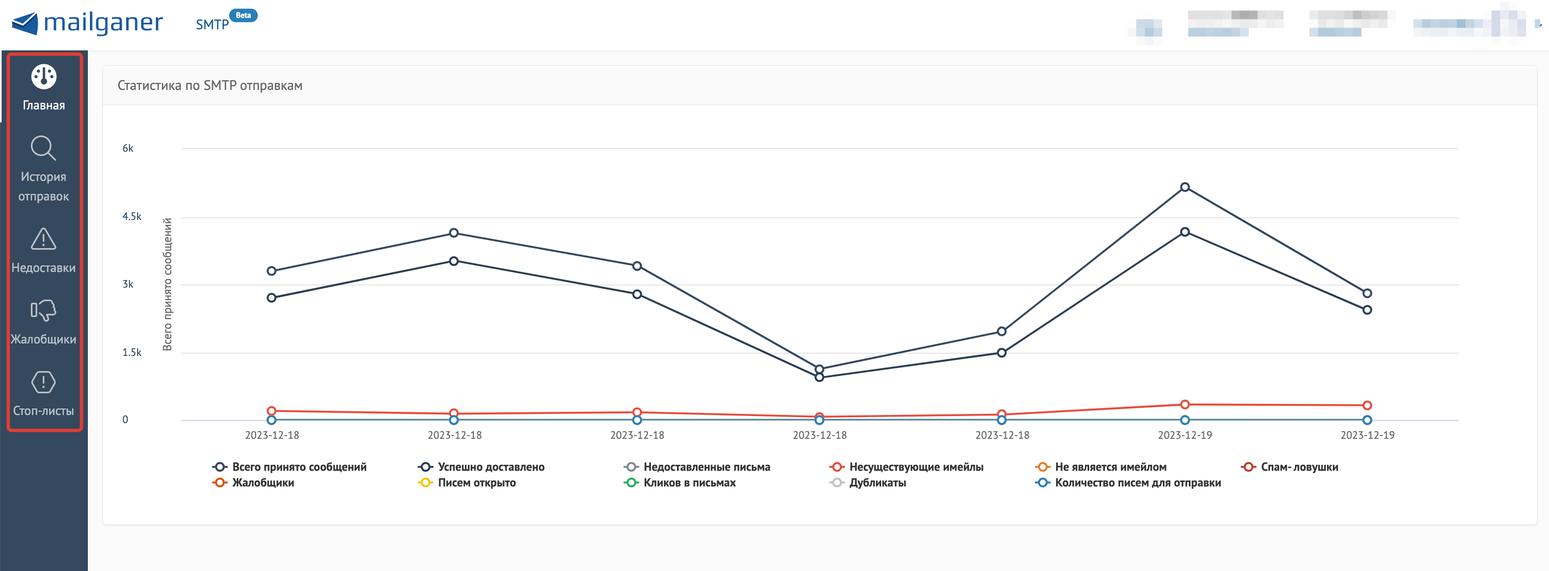
Task: Open История отправок magnifier icon
Action: (x=43, y=148)
